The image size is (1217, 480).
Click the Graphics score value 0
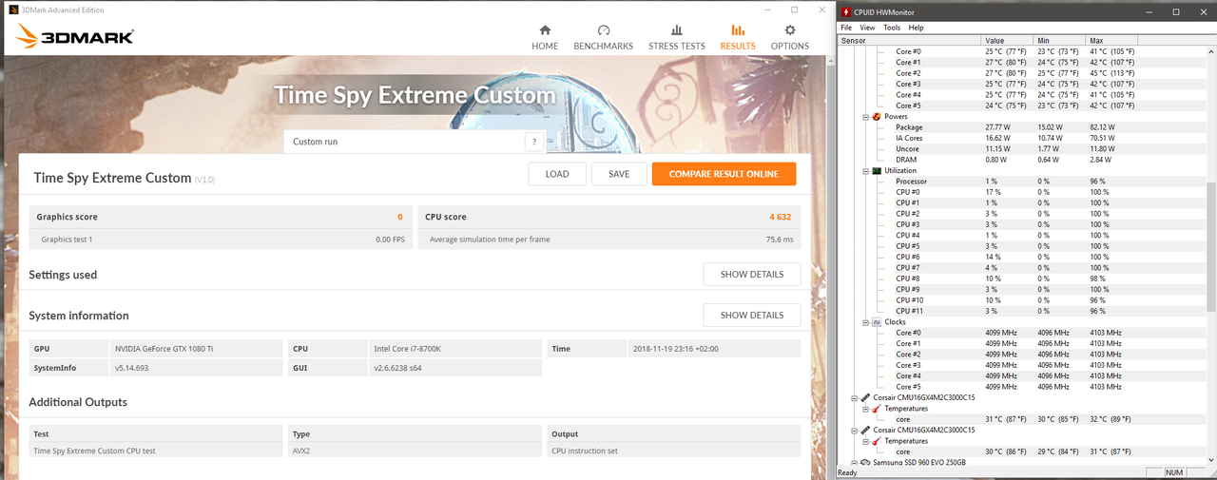click(x=400, y=217)
